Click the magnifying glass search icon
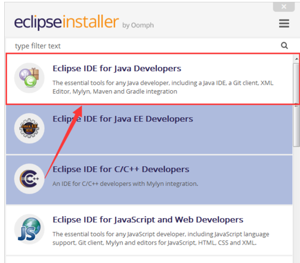The image size is (300, 263). 284,45
